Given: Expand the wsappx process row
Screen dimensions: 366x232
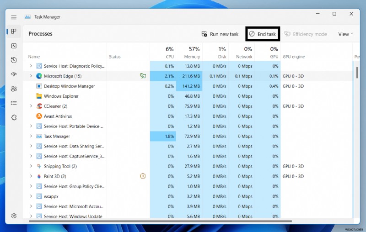Looking at the screenshot, I should coord(31,196).
